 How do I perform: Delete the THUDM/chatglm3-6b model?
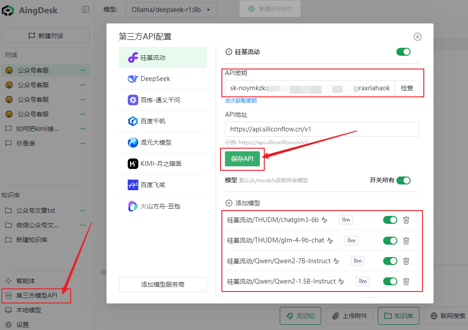[x=406, y=220]
